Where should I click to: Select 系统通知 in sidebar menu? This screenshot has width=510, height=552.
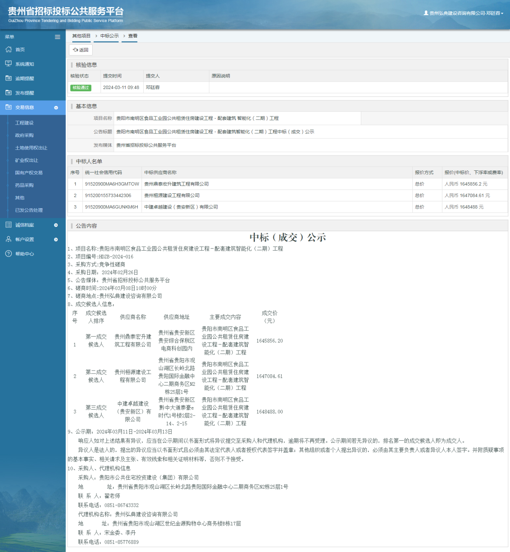coord(25,64)
